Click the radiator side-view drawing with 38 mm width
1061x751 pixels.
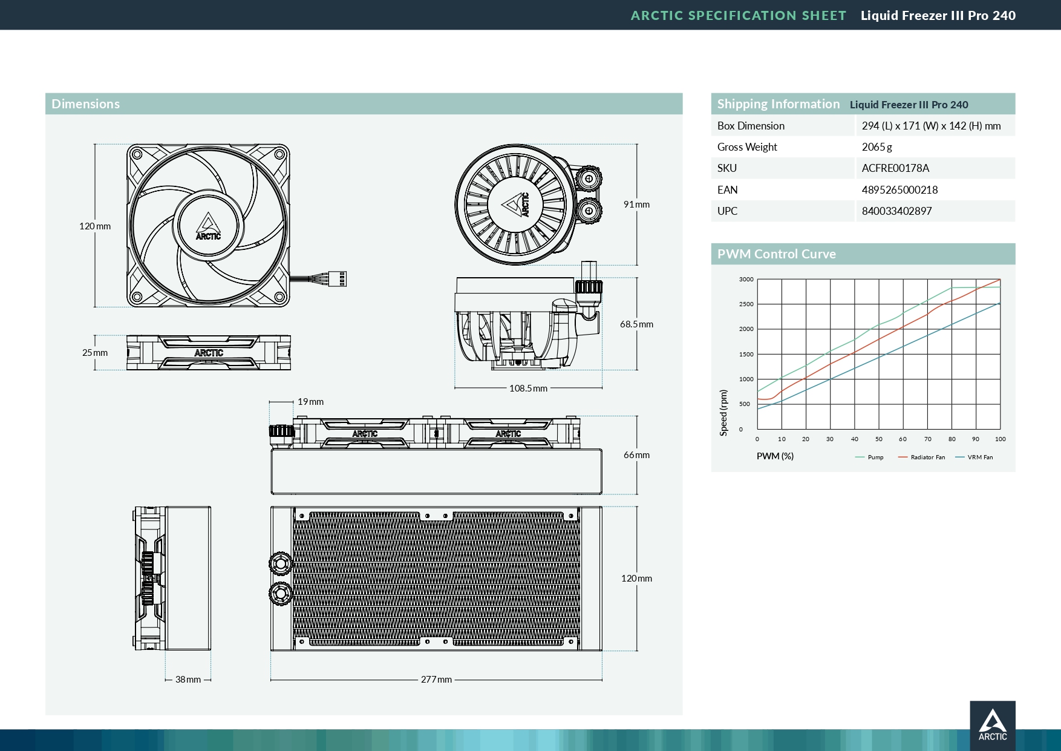pos(172,579)
